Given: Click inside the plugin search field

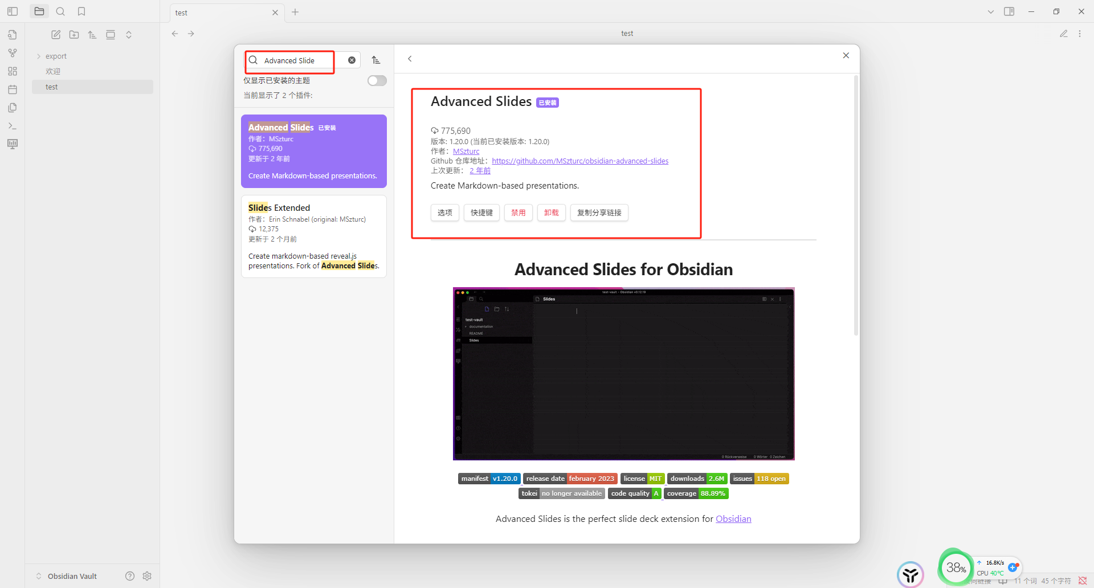Looking at the screenshot, I should click(296, 60).
